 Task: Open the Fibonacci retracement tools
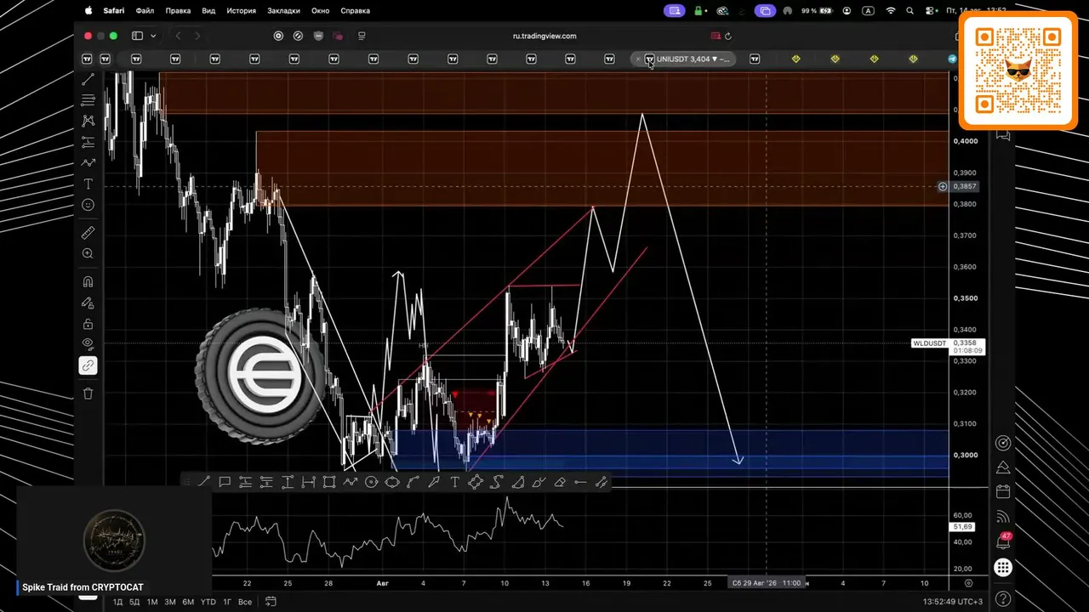(x=88, y=100)
